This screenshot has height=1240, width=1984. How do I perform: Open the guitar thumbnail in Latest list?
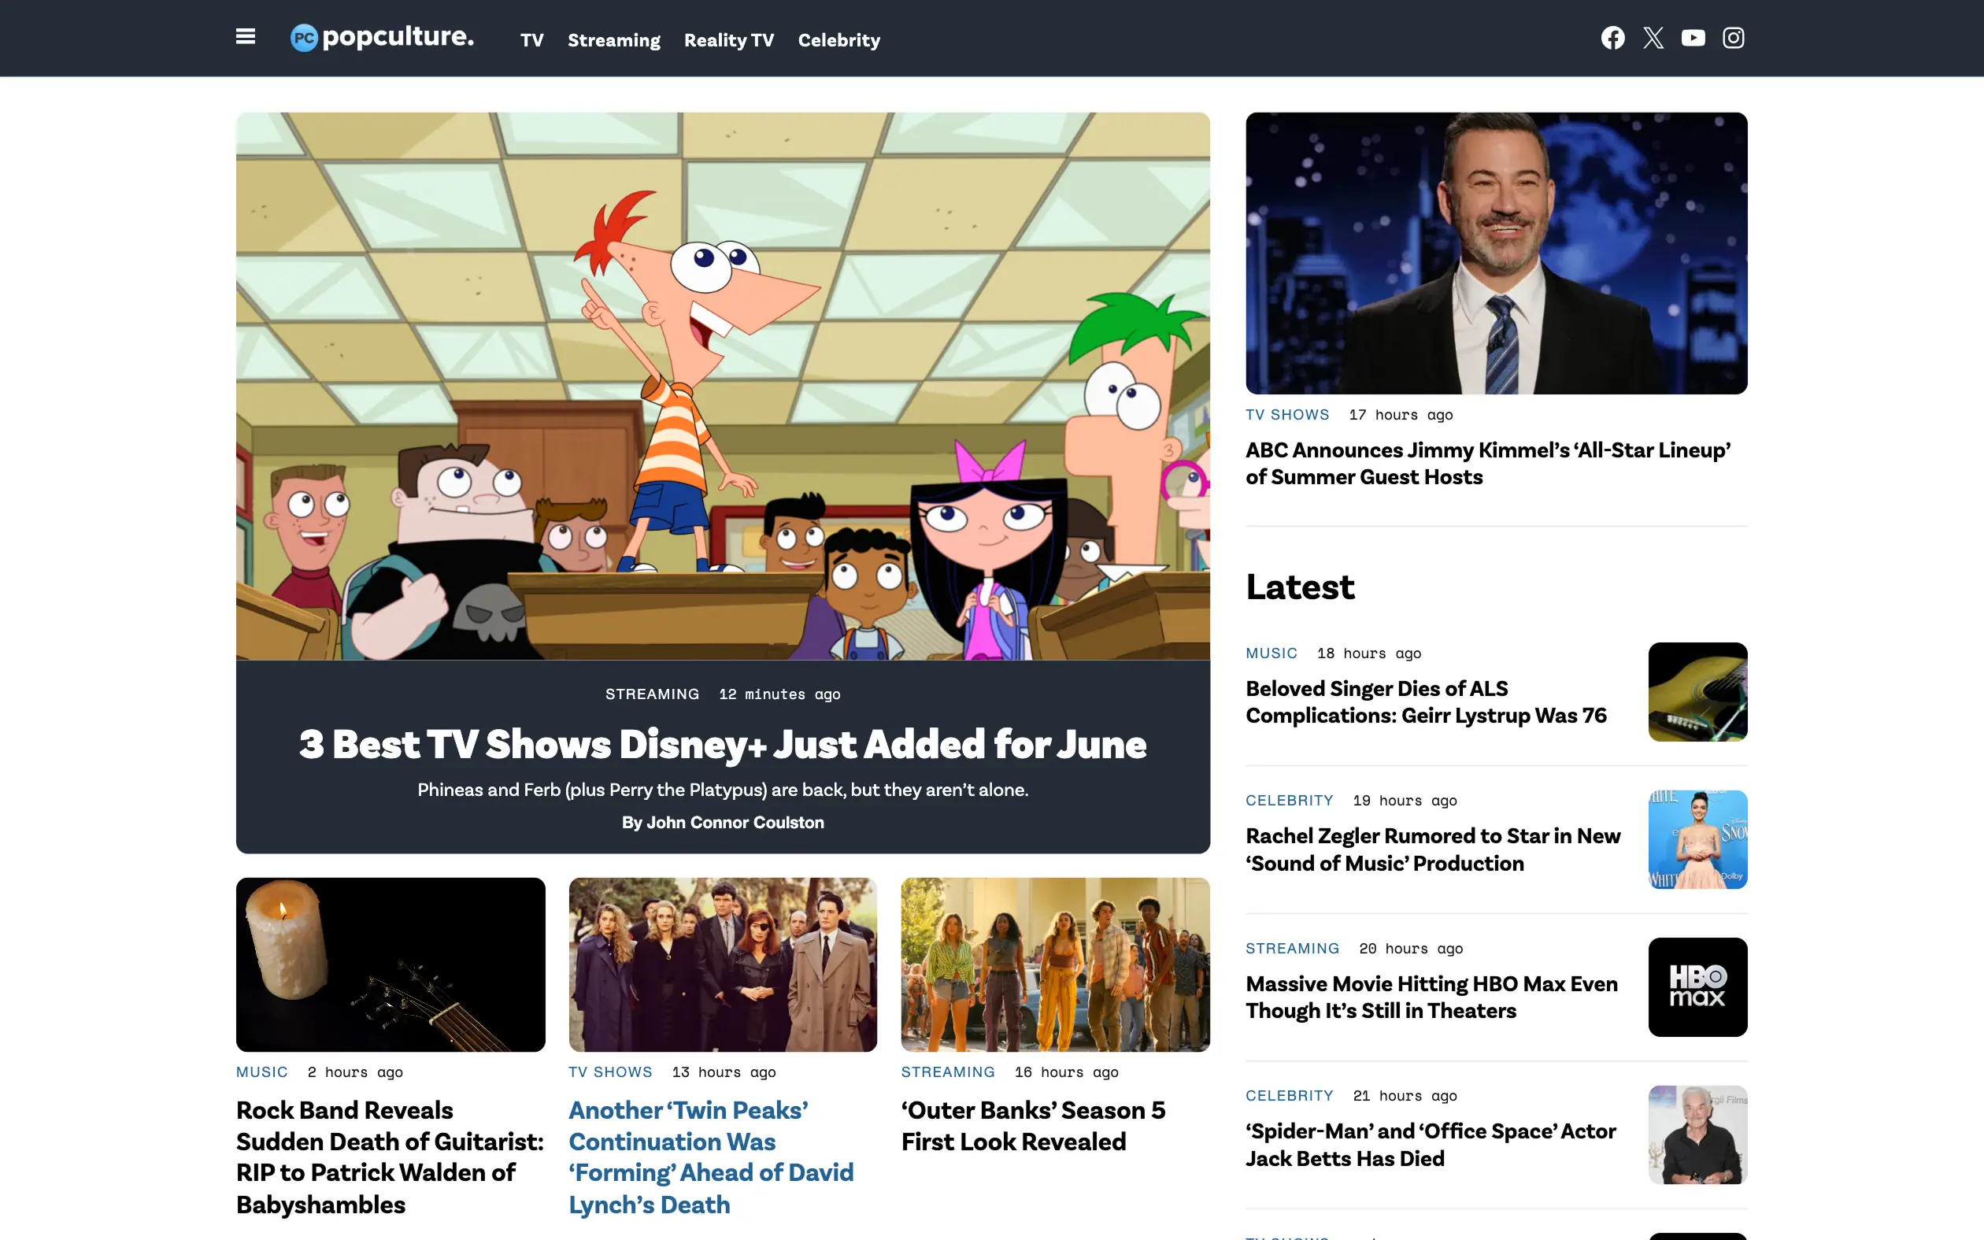tap(1697, 692)
